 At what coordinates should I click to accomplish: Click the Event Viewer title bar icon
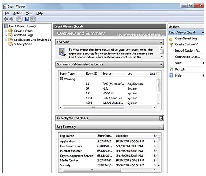point(5,6)
